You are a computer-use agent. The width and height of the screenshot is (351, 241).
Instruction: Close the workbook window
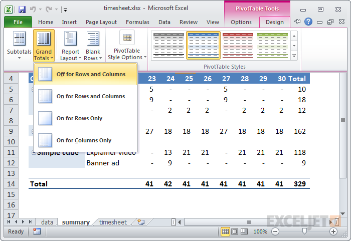tap(341, 22)
